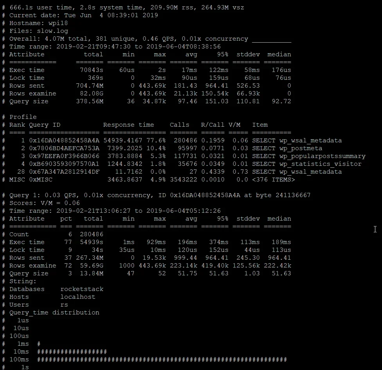
Task: Click the 4.07M total query count
Action: tap(54, 39)
